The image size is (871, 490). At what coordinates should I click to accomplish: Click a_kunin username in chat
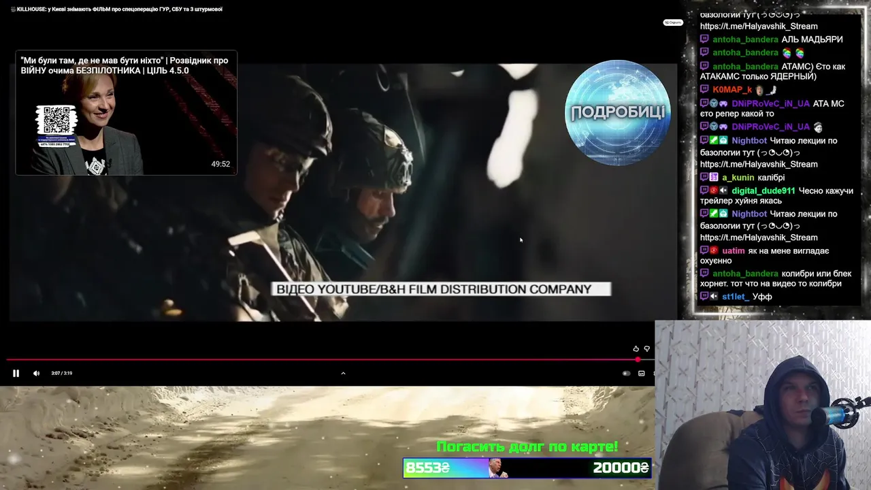pyautogui.click(x=738, y=178)
